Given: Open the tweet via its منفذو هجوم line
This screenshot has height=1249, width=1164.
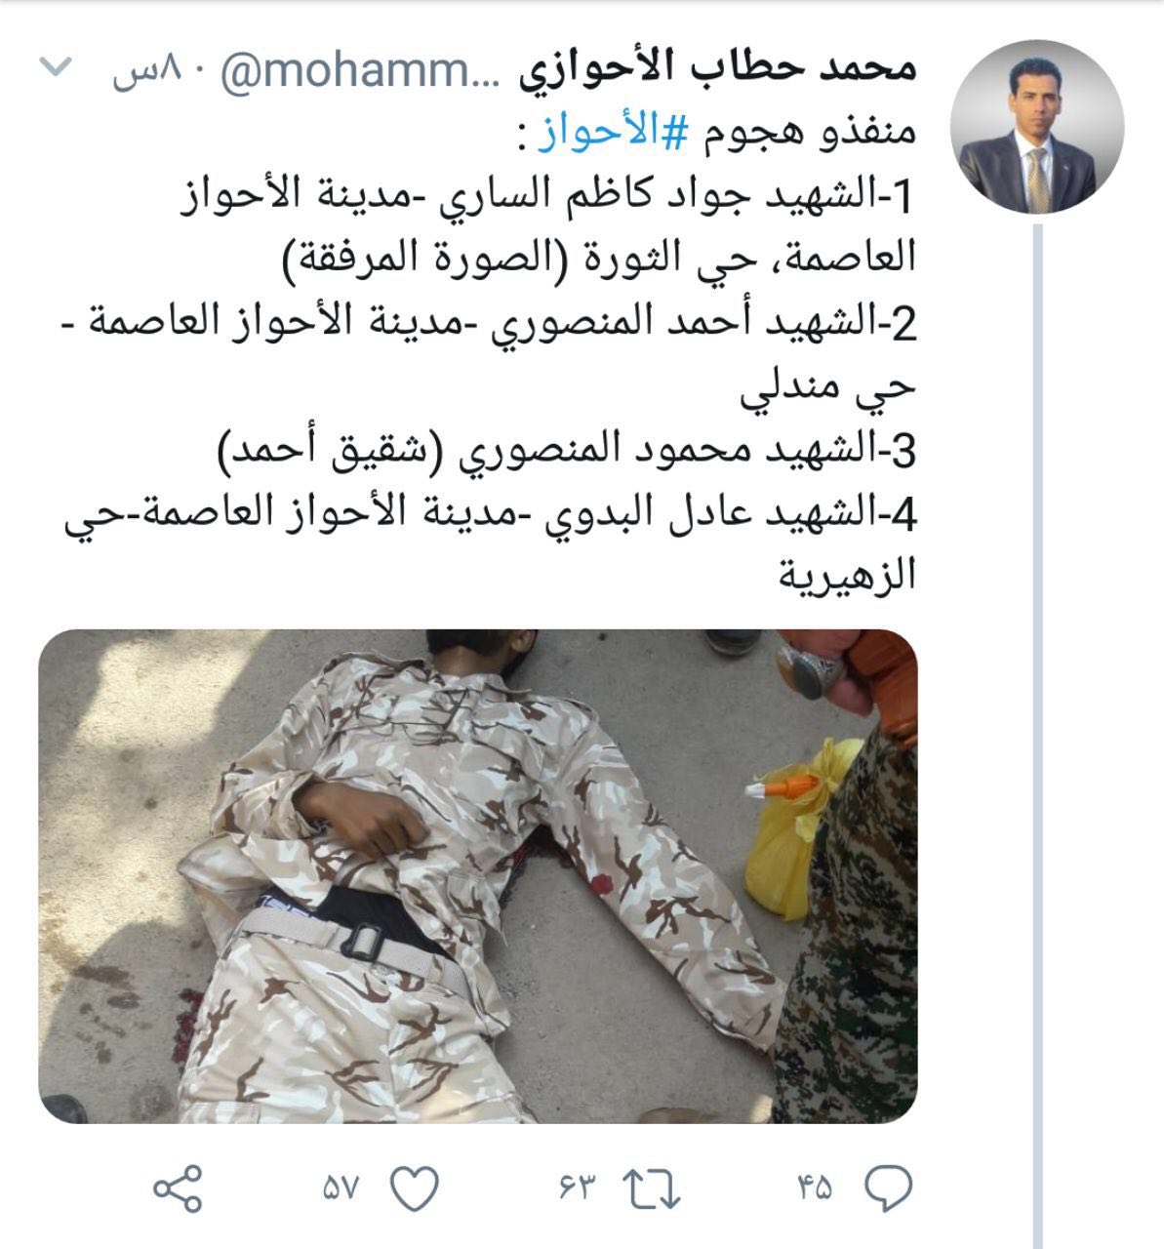Looking at the screenshot, I should coord(716,134).
